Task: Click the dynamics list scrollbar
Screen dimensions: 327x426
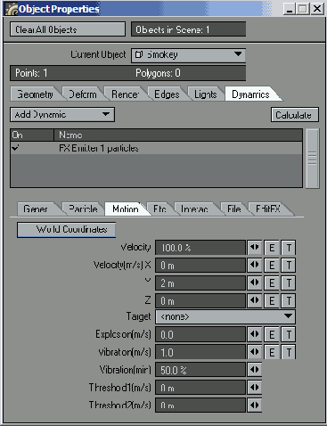Action: tap(312, 158)
